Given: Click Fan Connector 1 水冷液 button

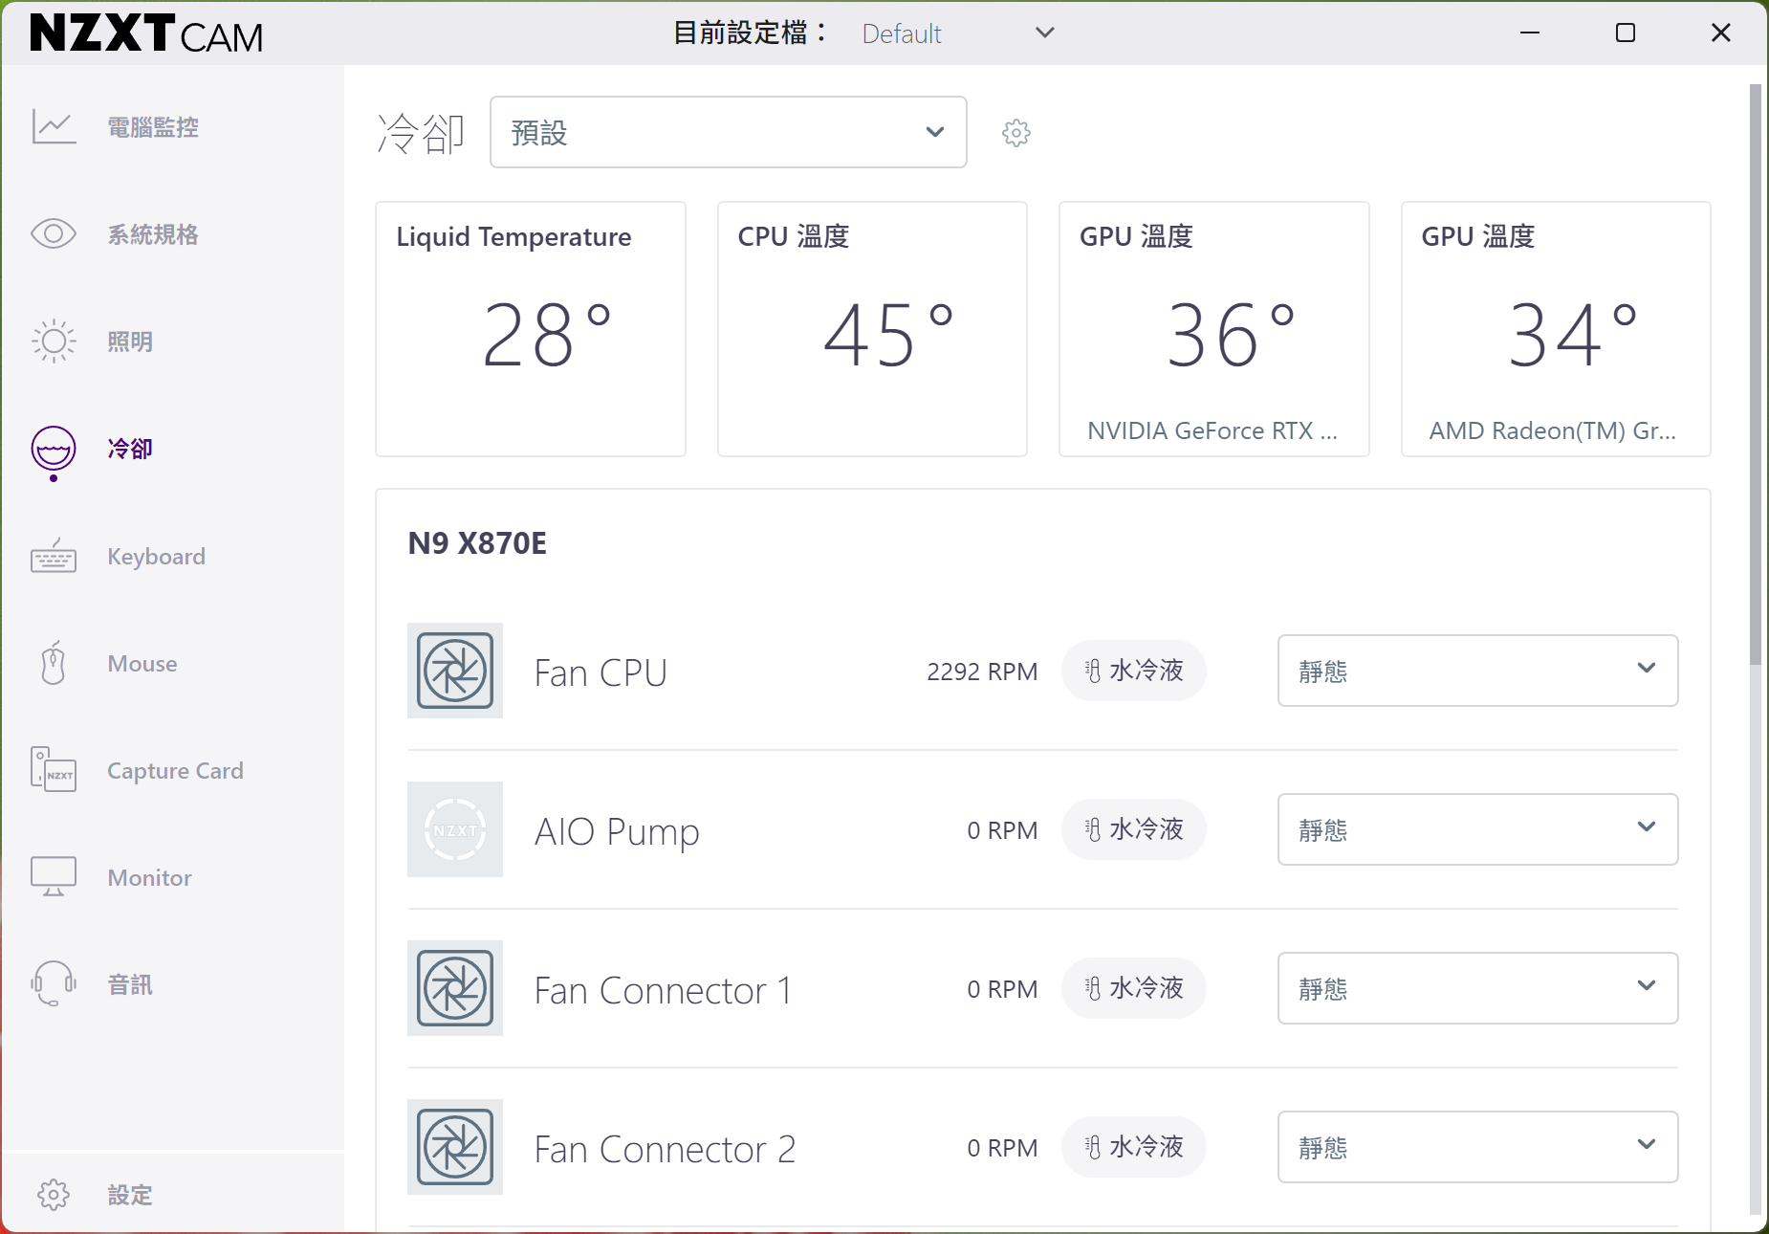Looking at the screenshot, I should click(1134, 988).
